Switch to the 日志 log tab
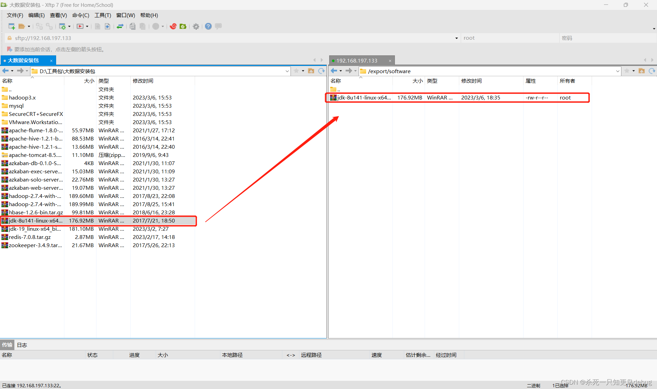 [22, 345]
